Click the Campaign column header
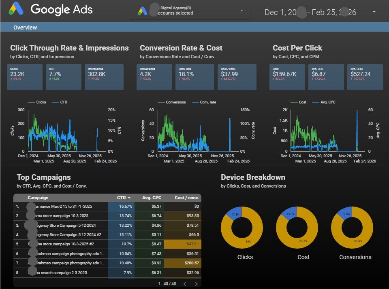Image resolution: width=389 pixels, height=289 pixels. pos(38,198)
